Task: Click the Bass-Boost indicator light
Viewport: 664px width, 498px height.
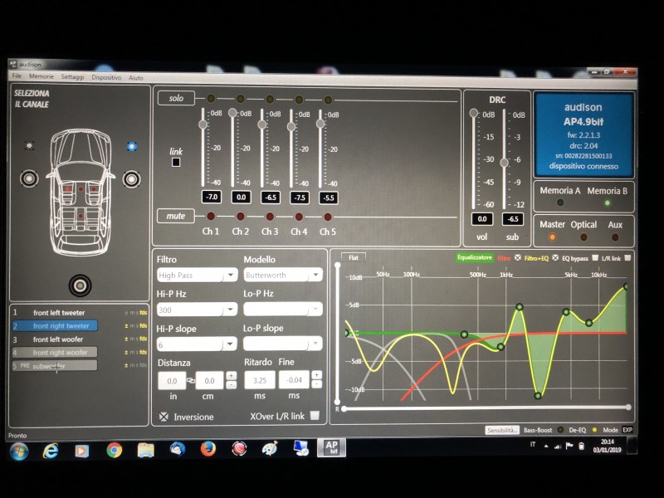Action: tap(560, 430)
